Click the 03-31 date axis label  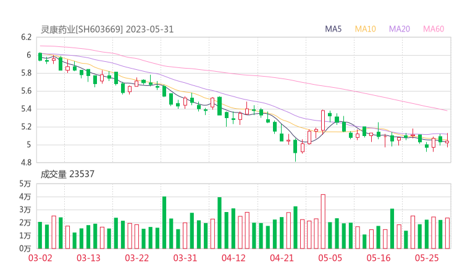pos(185,258)
